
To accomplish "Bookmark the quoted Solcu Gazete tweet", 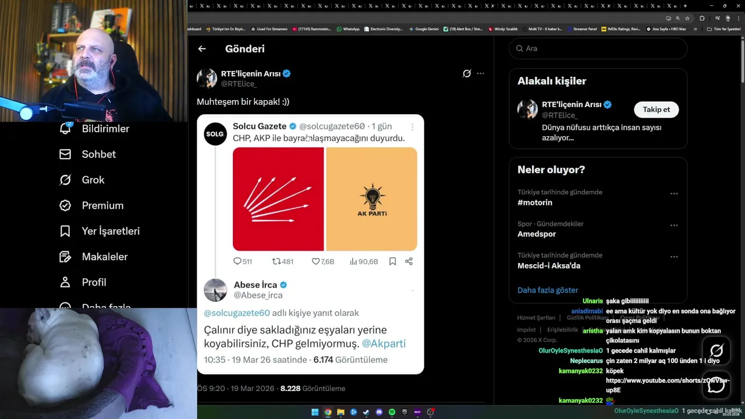I will pos(392,261).
